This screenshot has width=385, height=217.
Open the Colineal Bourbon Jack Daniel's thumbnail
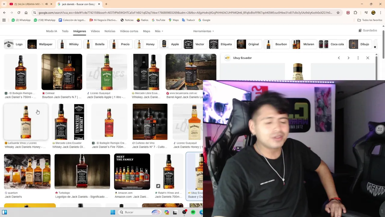coord(62,72)
